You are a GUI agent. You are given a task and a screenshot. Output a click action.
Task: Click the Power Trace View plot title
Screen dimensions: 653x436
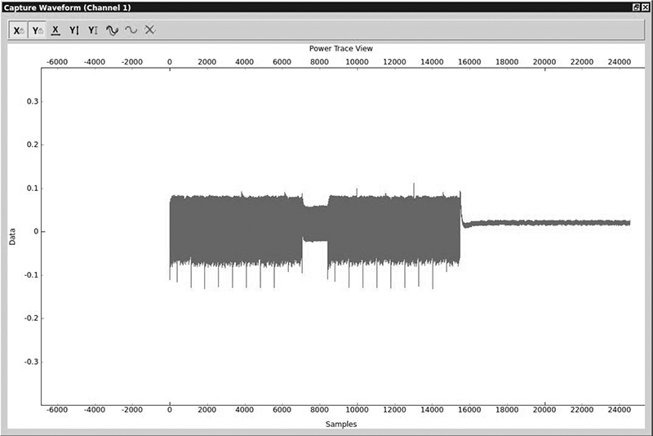pyautogui.click(x=341, y=49)
